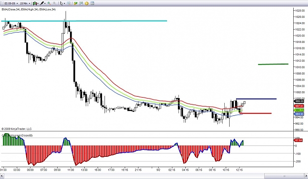Open the data box window icon
Image resolution: width=308 pixels, height=179 pixels.
92,3
